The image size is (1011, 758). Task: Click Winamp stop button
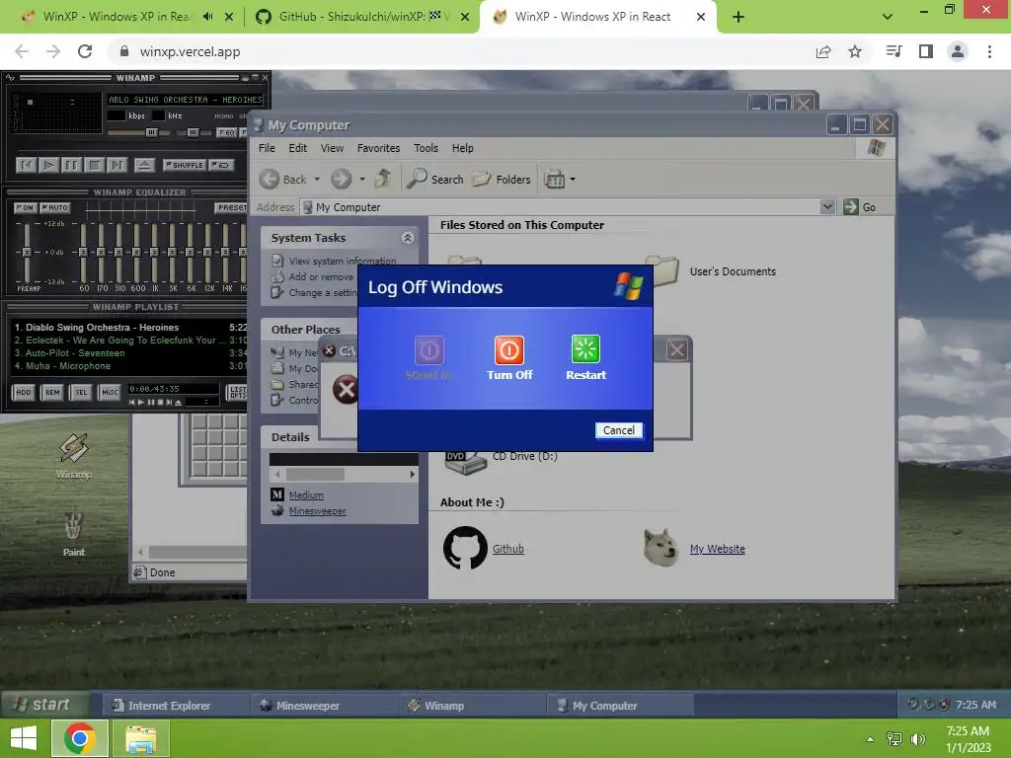pos(94,166)
